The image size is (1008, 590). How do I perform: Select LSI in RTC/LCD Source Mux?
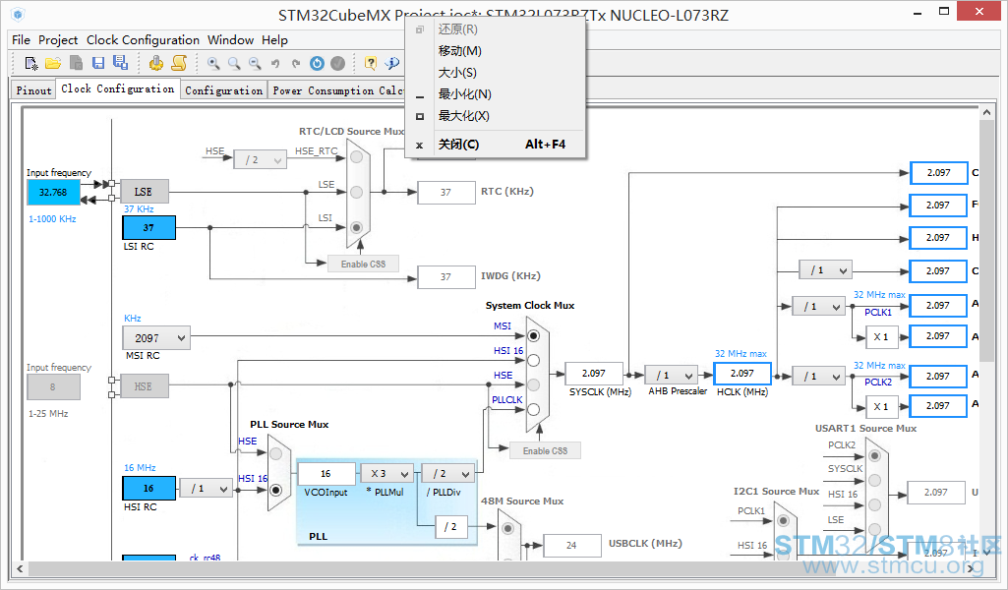[x=357, y=227]
